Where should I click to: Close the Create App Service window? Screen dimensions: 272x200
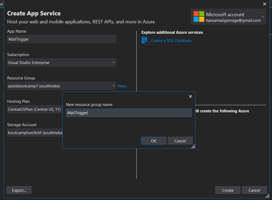pyautogui.click(x=265, y=4)
